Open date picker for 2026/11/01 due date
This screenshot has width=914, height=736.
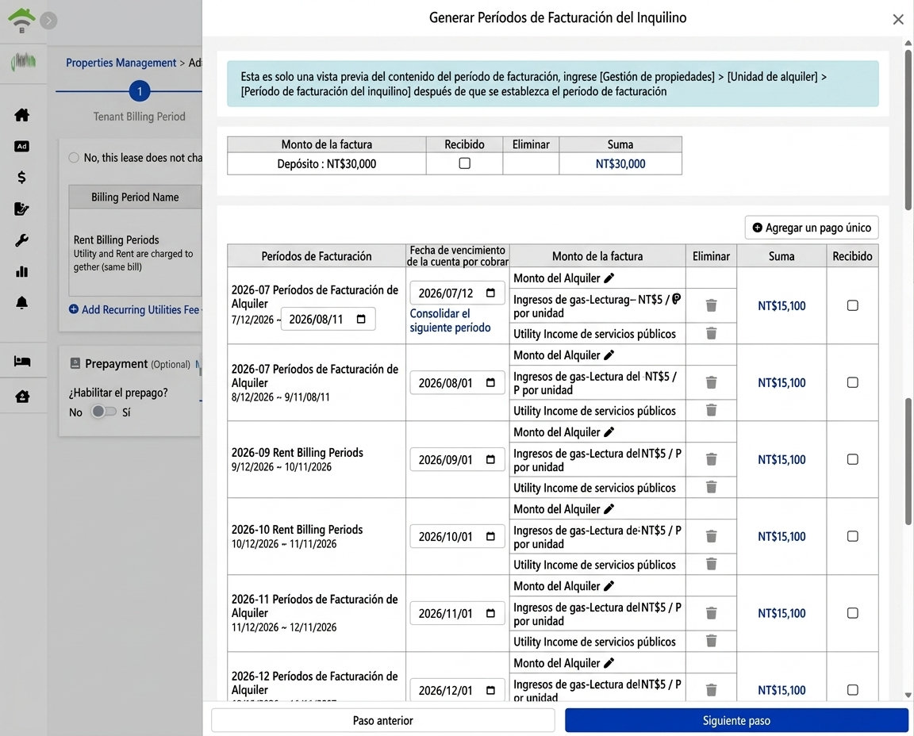click(x=490, y=614)
